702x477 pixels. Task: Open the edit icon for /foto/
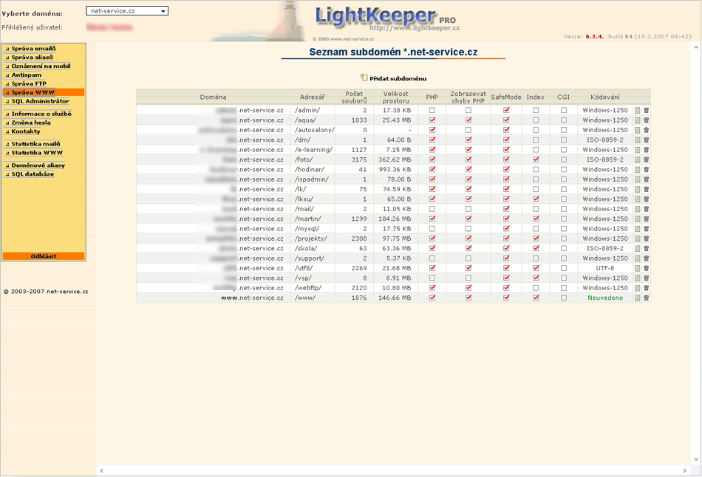coord(637,159)
